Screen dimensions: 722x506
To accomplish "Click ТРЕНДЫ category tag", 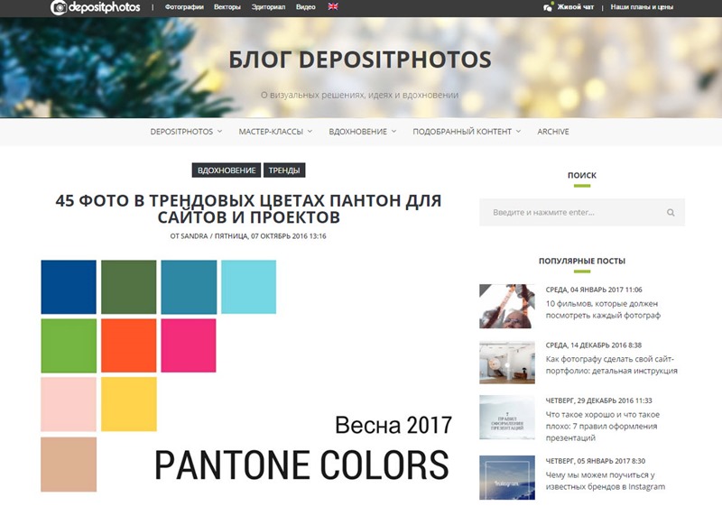I will 284,170.
